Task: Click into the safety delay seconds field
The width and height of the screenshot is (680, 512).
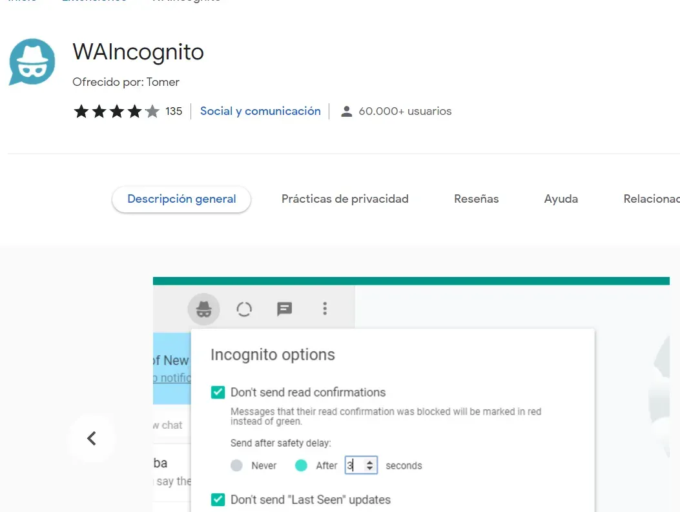Action: tap(355, 466)
